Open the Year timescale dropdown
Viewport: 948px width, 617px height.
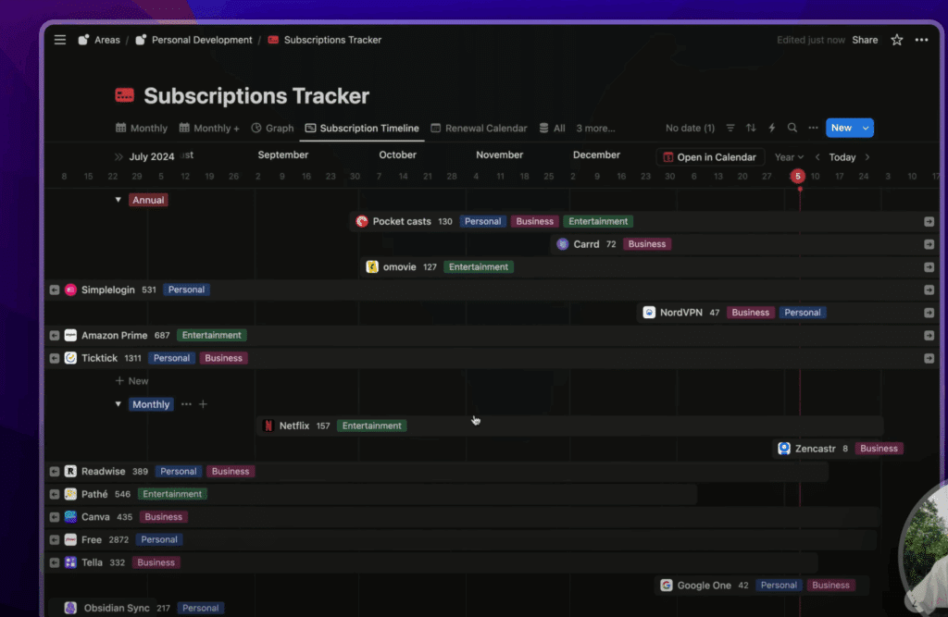(x=789, y=157)
